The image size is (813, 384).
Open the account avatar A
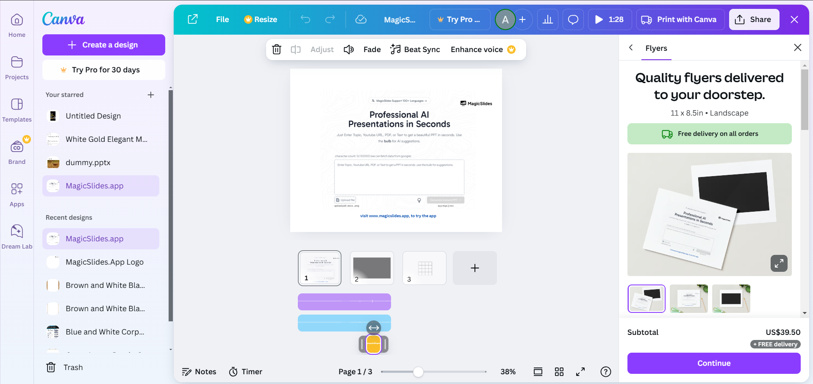tap(505, 19)
